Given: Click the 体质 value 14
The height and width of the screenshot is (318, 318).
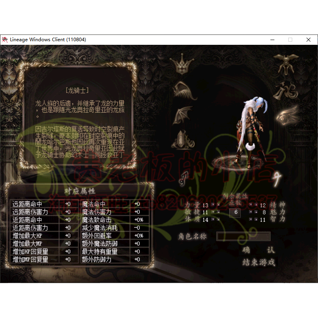Looking at the screenshot, I should pos(205,220).
